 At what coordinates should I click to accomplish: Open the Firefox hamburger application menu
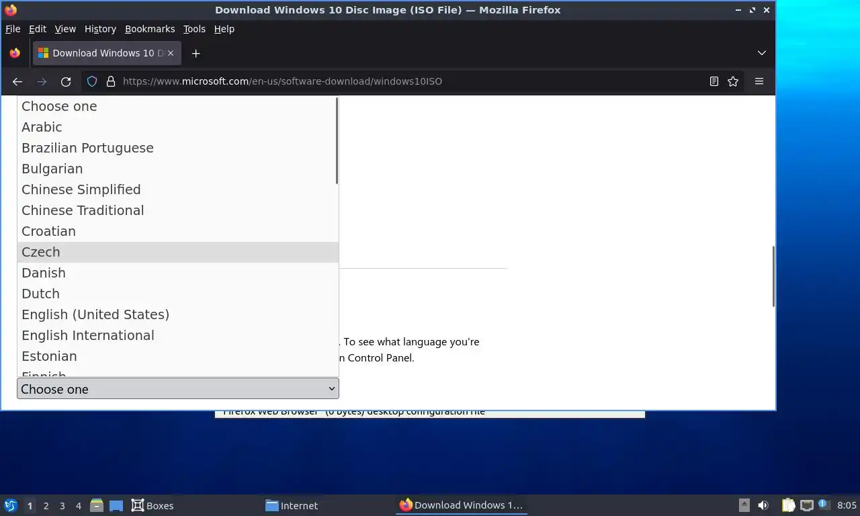(x=759, y=81)
